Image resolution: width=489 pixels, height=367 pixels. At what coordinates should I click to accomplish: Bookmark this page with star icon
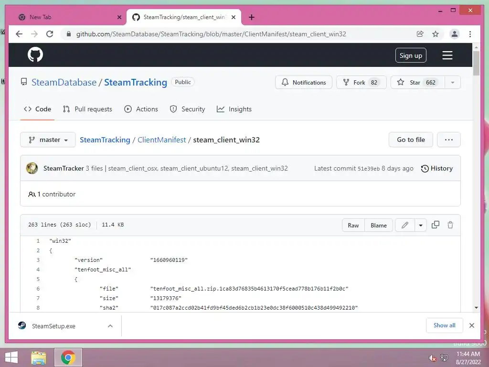(436, 34)
